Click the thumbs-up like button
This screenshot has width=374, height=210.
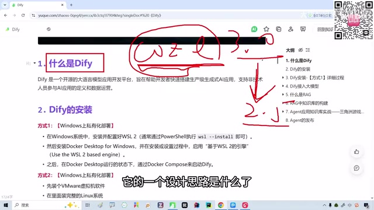[356, 152]
